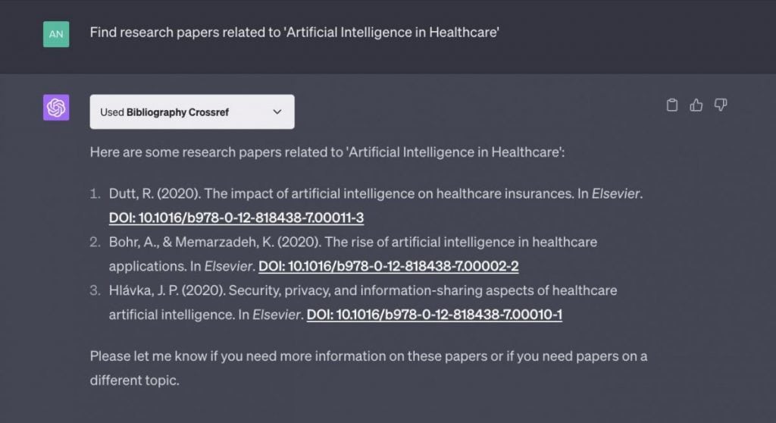Click the closing 'Please let me know' paragraph
This screenshot has width=776, height=423.
coord(369,368)
